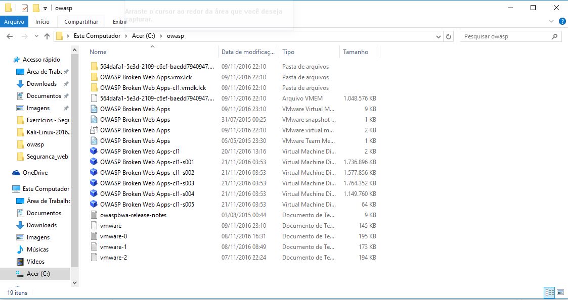Open pinned Downloads under Acesso rápido
Viewport: 568px width, 300px height.
[x=41, y=84]
